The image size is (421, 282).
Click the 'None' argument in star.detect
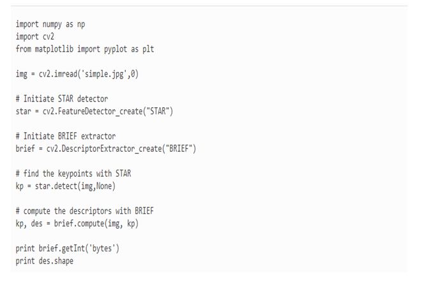[x=97, y=186]
